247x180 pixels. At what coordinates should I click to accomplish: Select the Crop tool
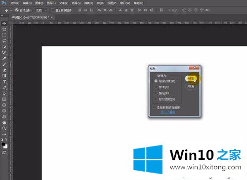(x=4, y=29)
